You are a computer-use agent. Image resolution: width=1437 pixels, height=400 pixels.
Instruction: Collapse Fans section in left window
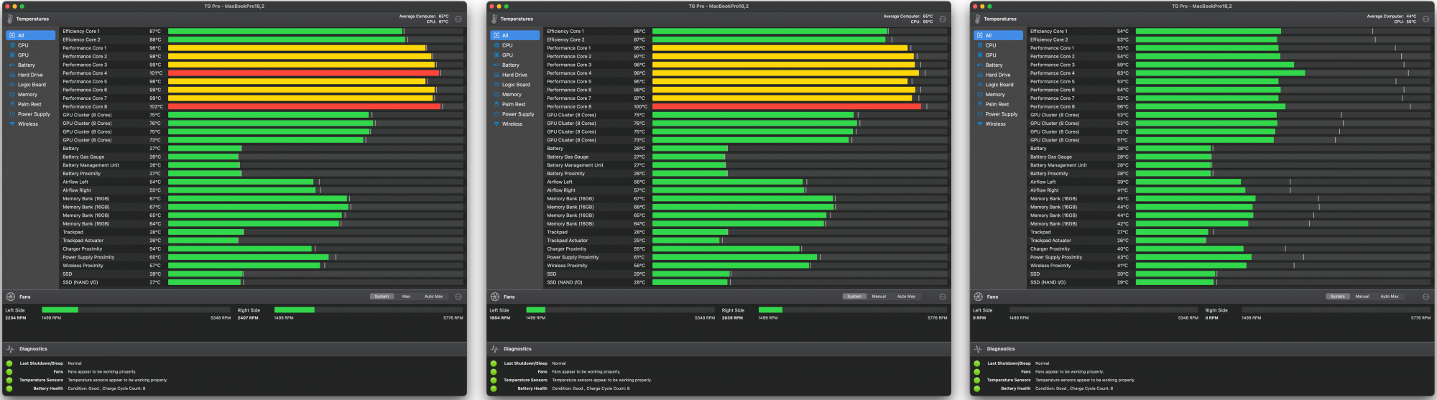458,297
